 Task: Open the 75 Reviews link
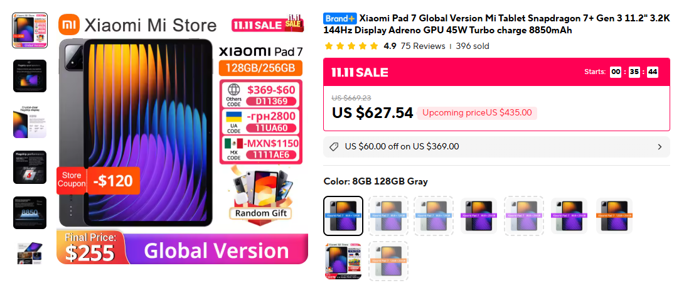point(422,46)
